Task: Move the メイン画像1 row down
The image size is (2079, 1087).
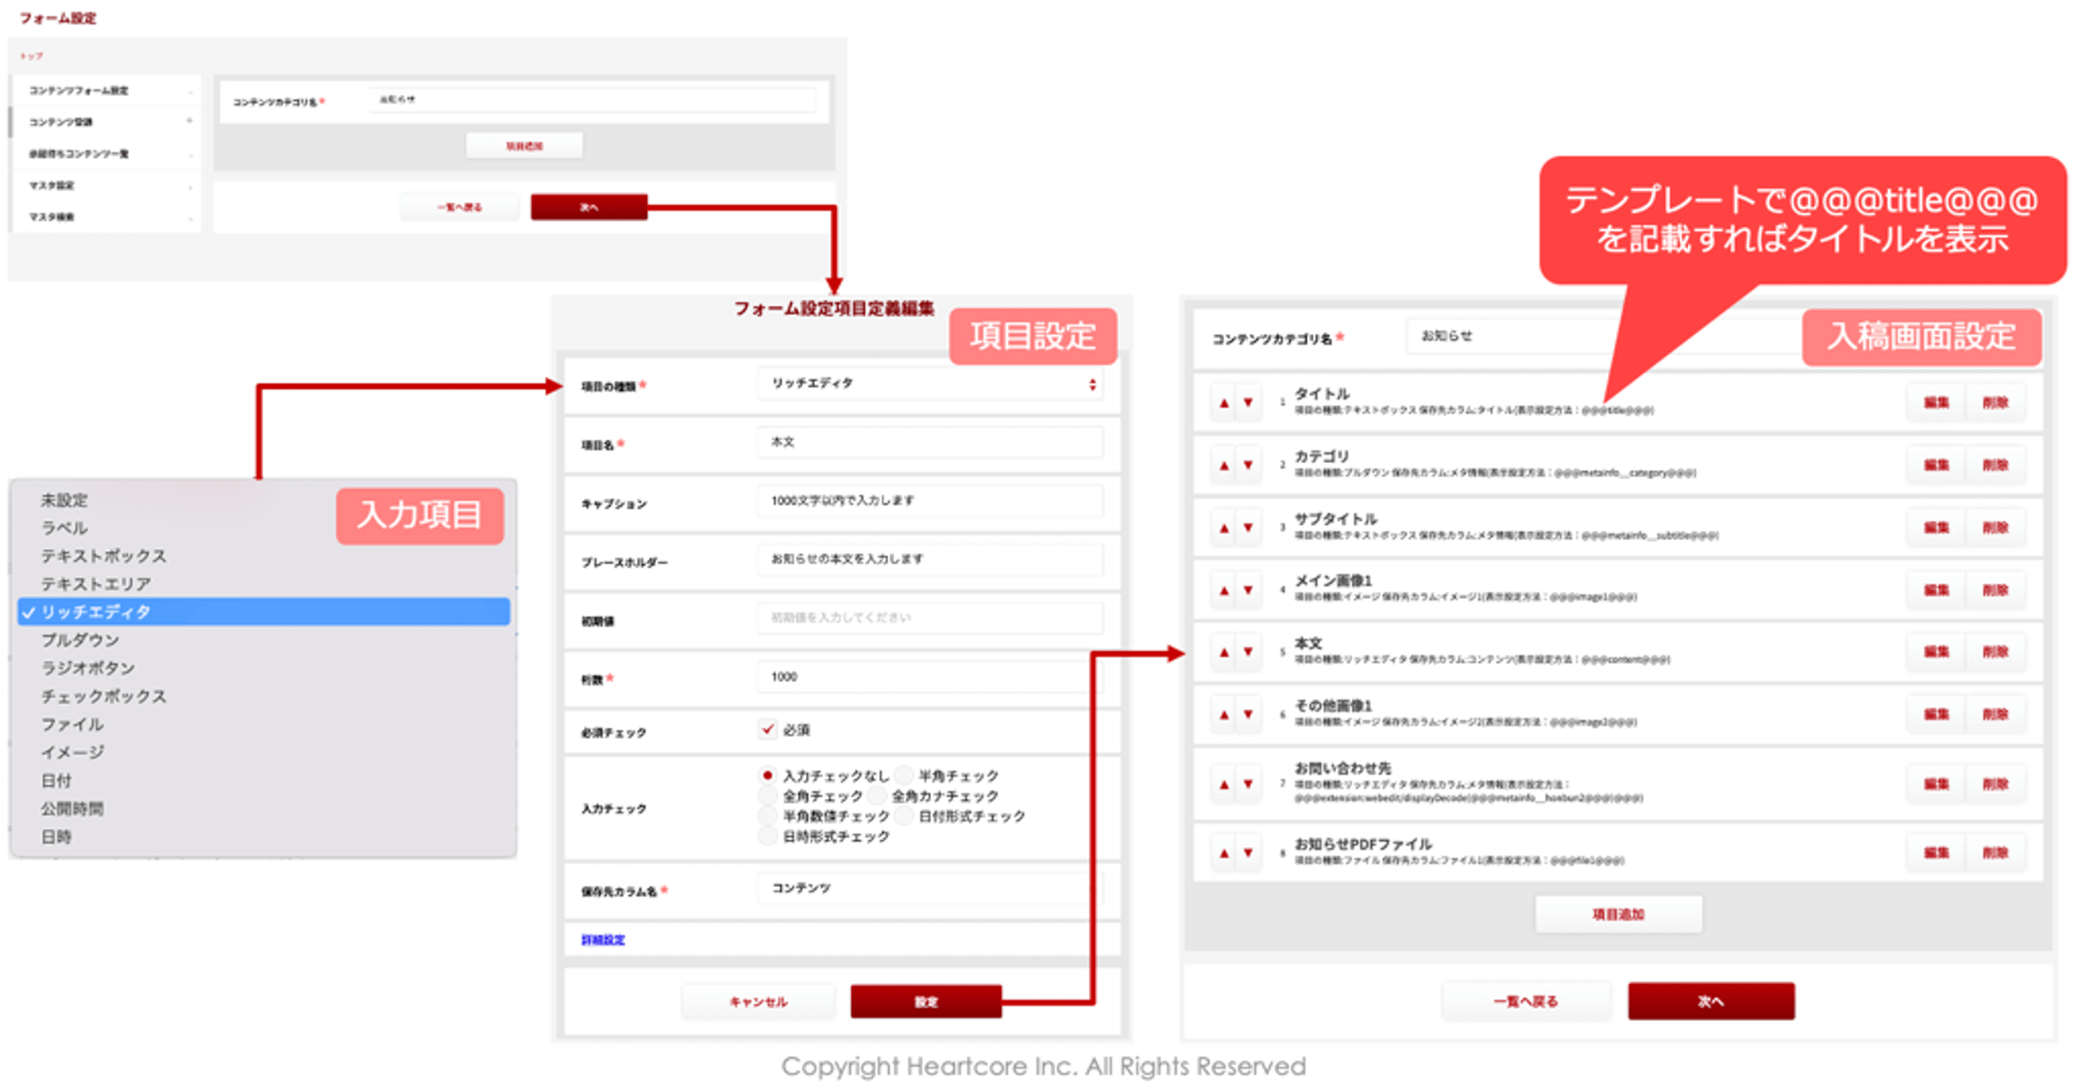Action: [x=1249, y=590]
